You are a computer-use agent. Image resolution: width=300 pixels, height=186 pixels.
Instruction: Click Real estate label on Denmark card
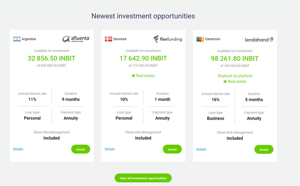coord(145,76)
